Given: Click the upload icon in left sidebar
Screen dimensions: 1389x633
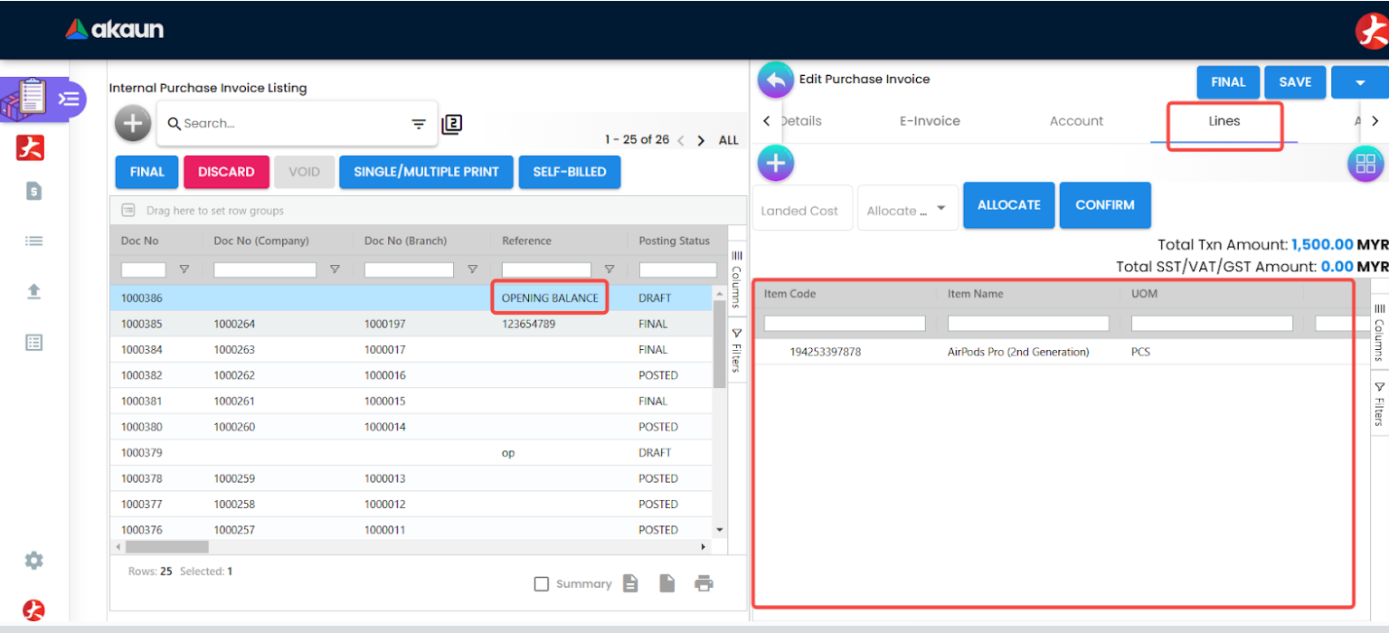Looking at the screenshot, I should [33, 291].
